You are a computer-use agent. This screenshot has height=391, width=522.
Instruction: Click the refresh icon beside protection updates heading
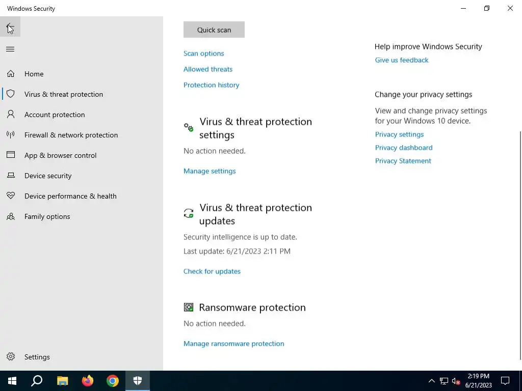(x=189, y=213)
